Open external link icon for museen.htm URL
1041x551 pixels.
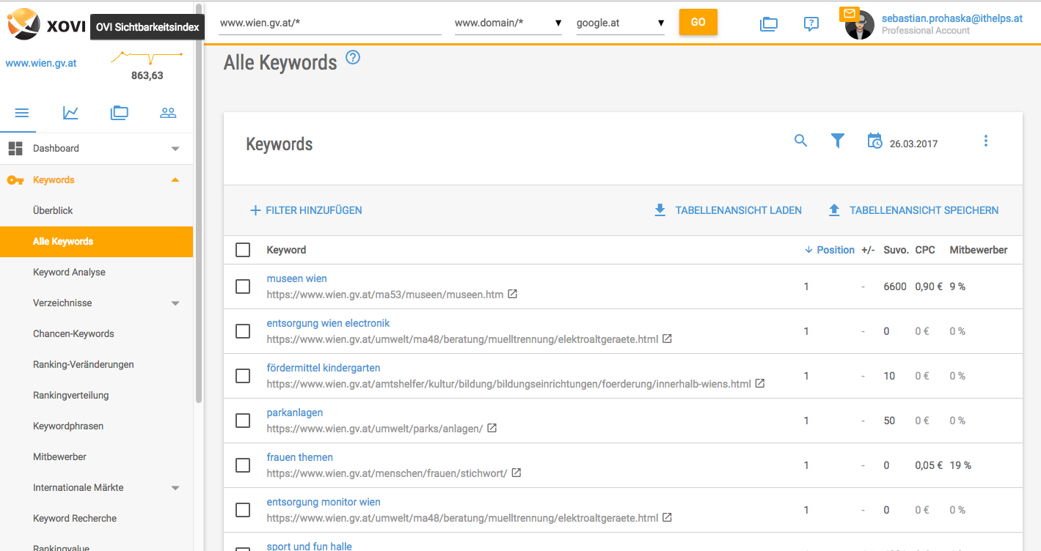pos(513,295)
